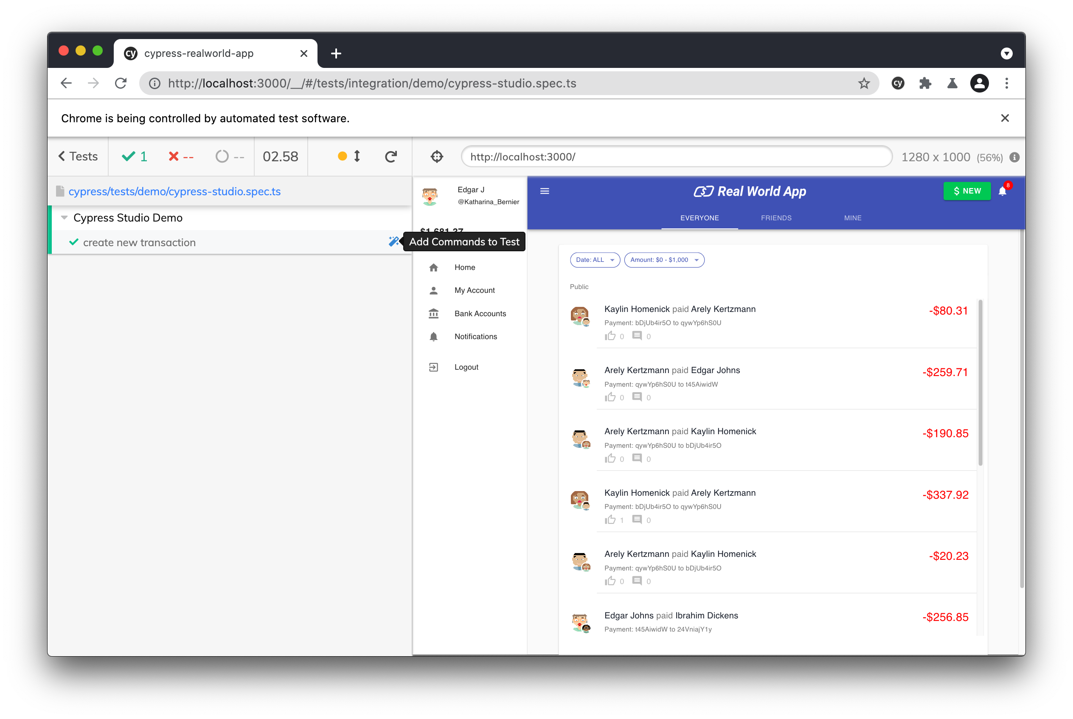Open the notifications bell in the app header
The width and height of the screenshot is (1073, 719).
[x=1003, y=191]
